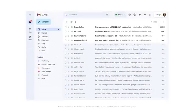Star the Lori Cole Q1 project wrap-up email
Image resolution: width=195 pixels, height=109 pixels.
[69, 31]
